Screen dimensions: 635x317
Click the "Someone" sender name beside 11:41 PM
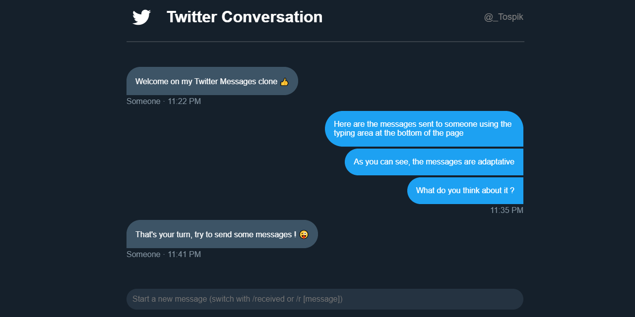tap(143, 255)
